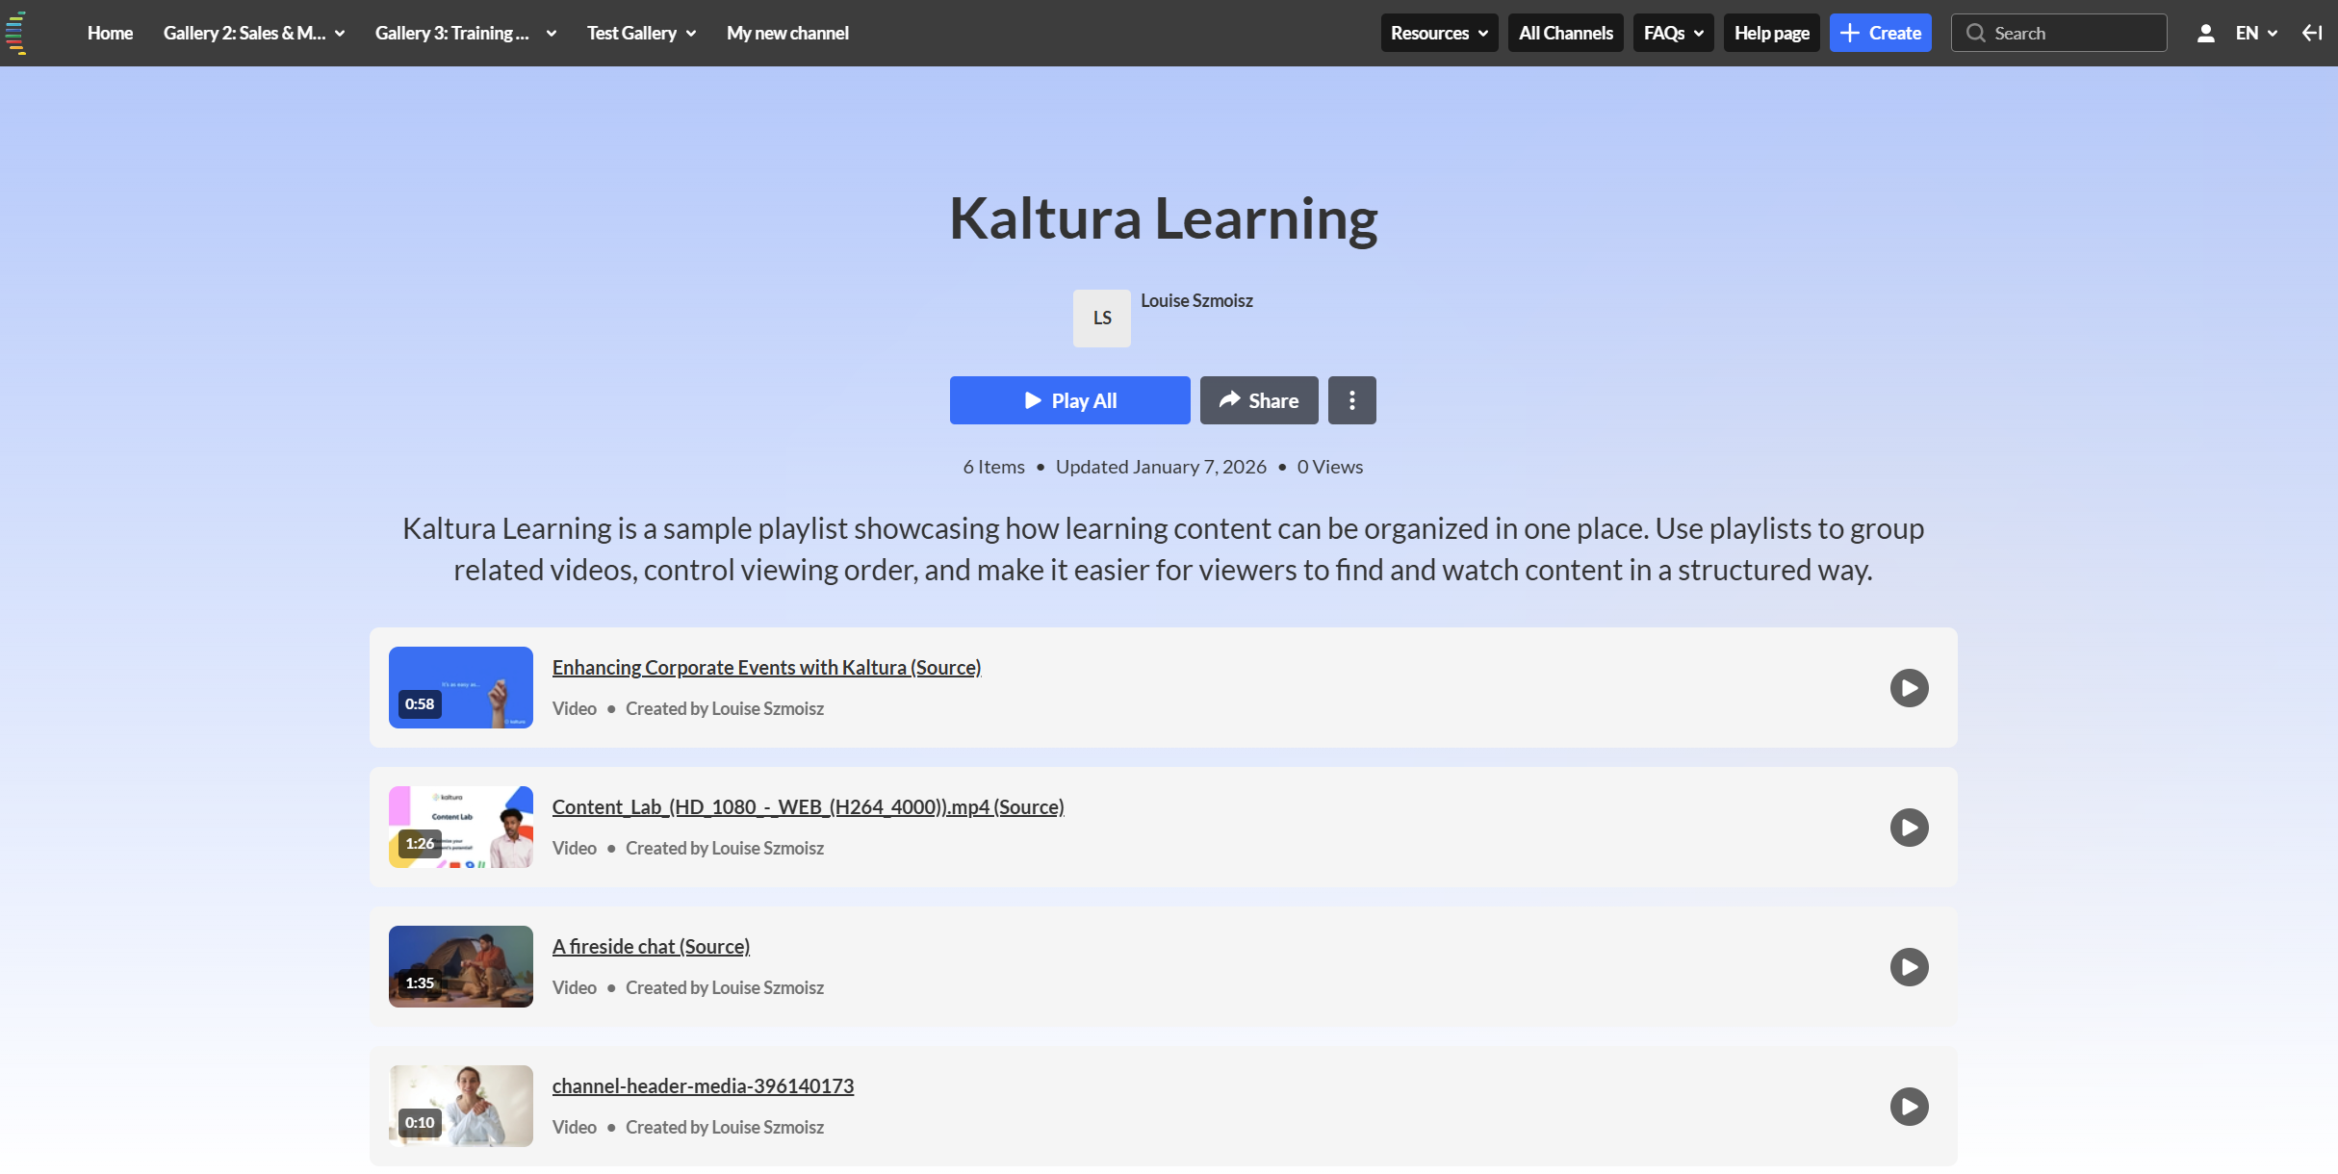The width and height of the screenshot is (2338, 1174).
Task: Click the LS user avatar
Action: (1101, 319)
